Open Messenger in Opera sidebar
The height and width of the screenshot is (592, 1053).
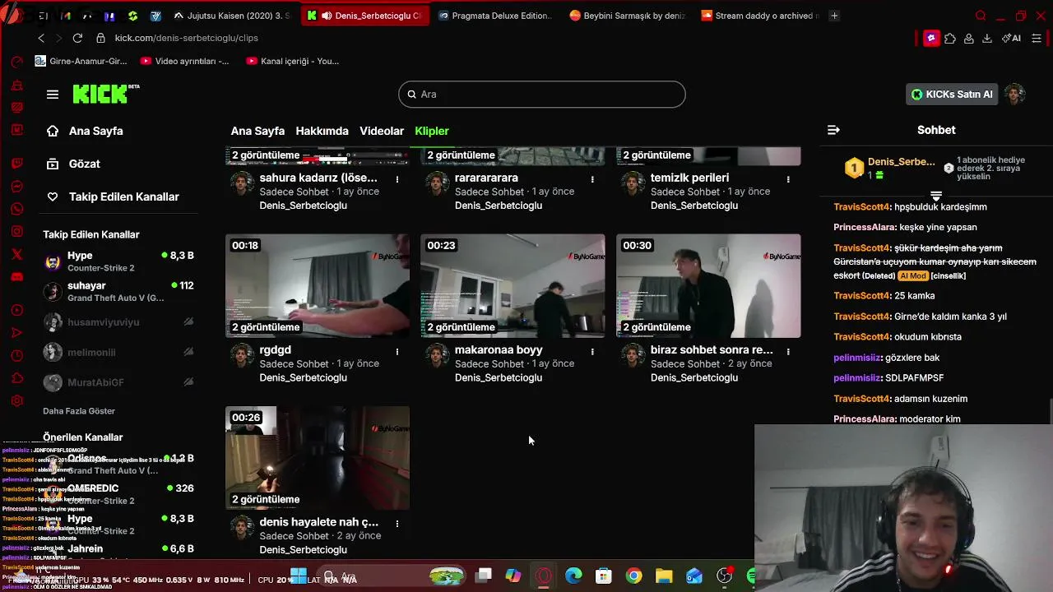point(16,187)
